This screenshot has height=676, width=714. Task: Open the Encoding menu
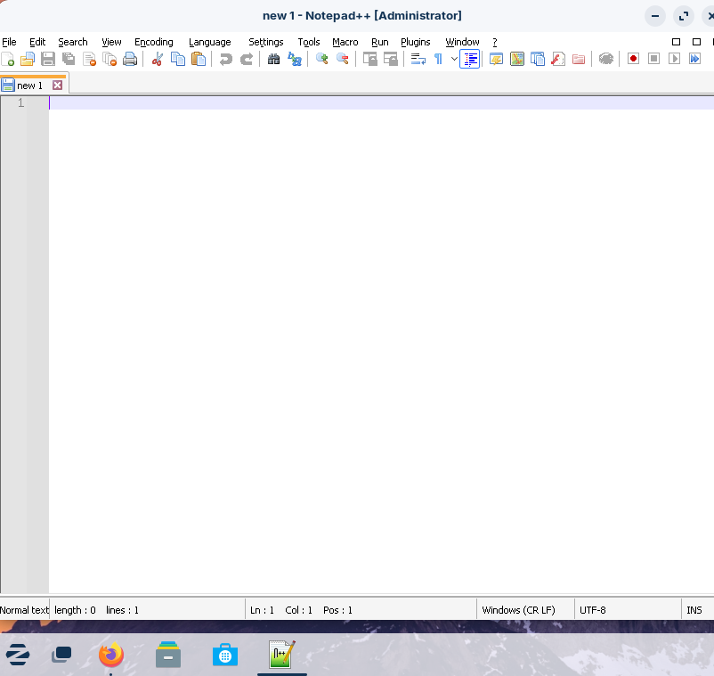(154, 43)
